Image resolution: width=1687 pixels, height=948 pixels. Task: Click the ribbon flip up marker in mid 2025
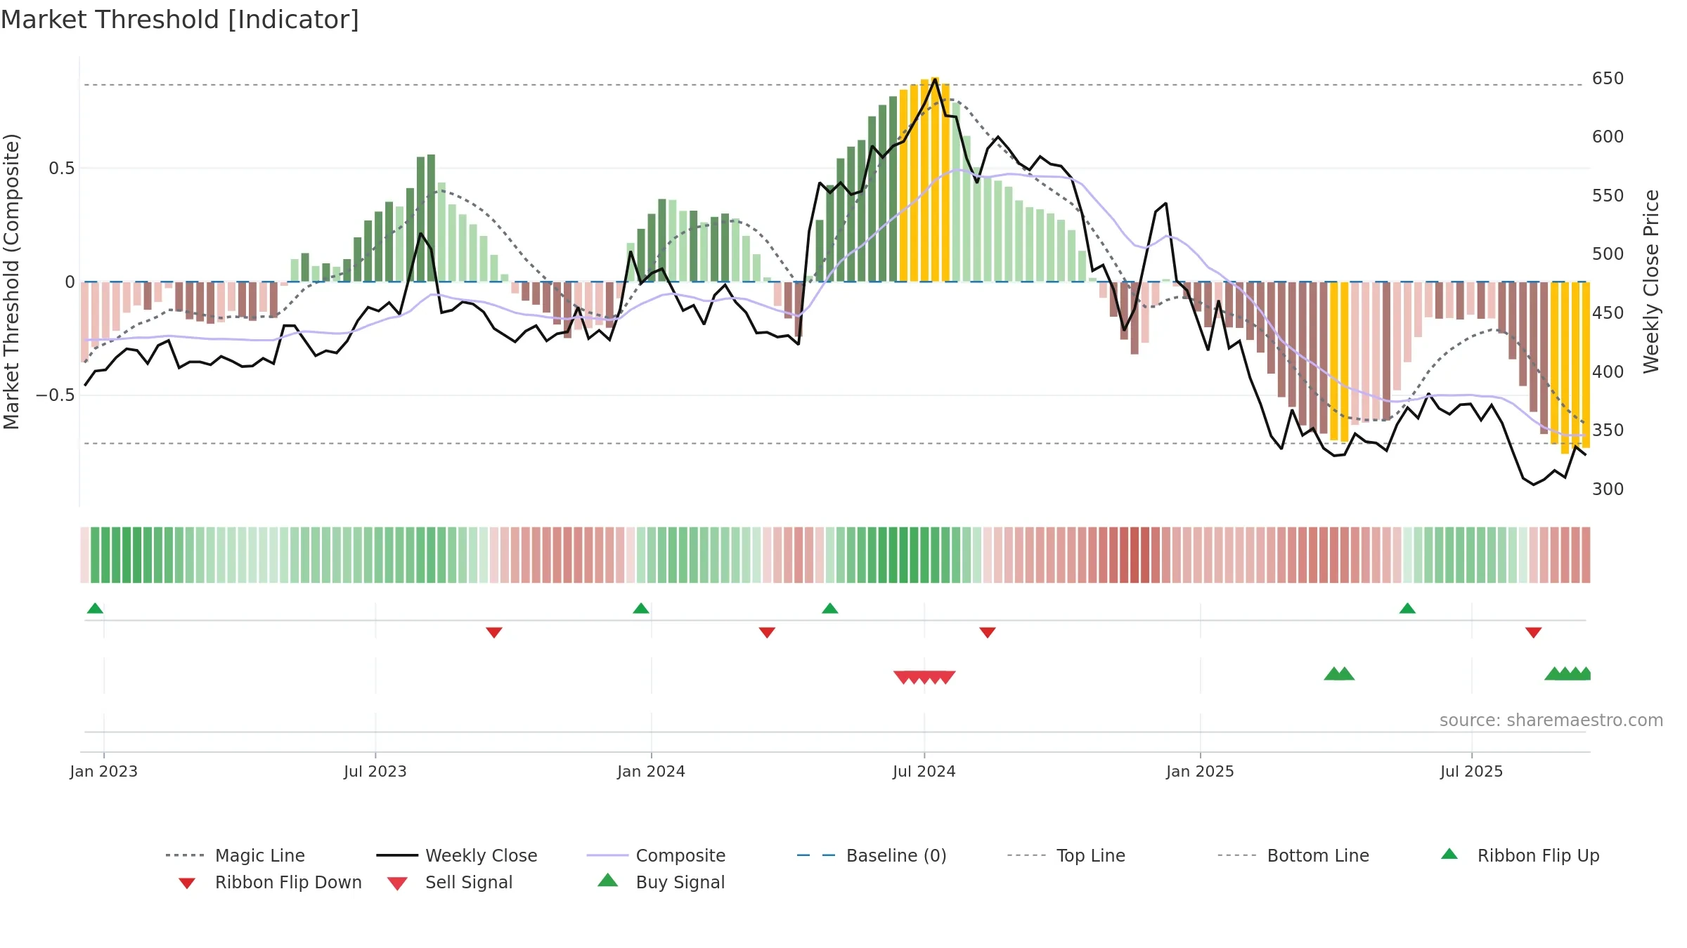click(x=1407, y=608)
